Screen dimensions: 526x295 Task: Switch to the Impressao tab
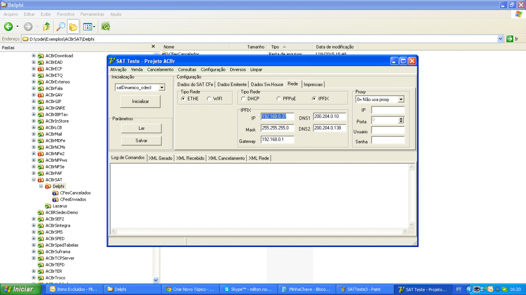tap(313, 84)
